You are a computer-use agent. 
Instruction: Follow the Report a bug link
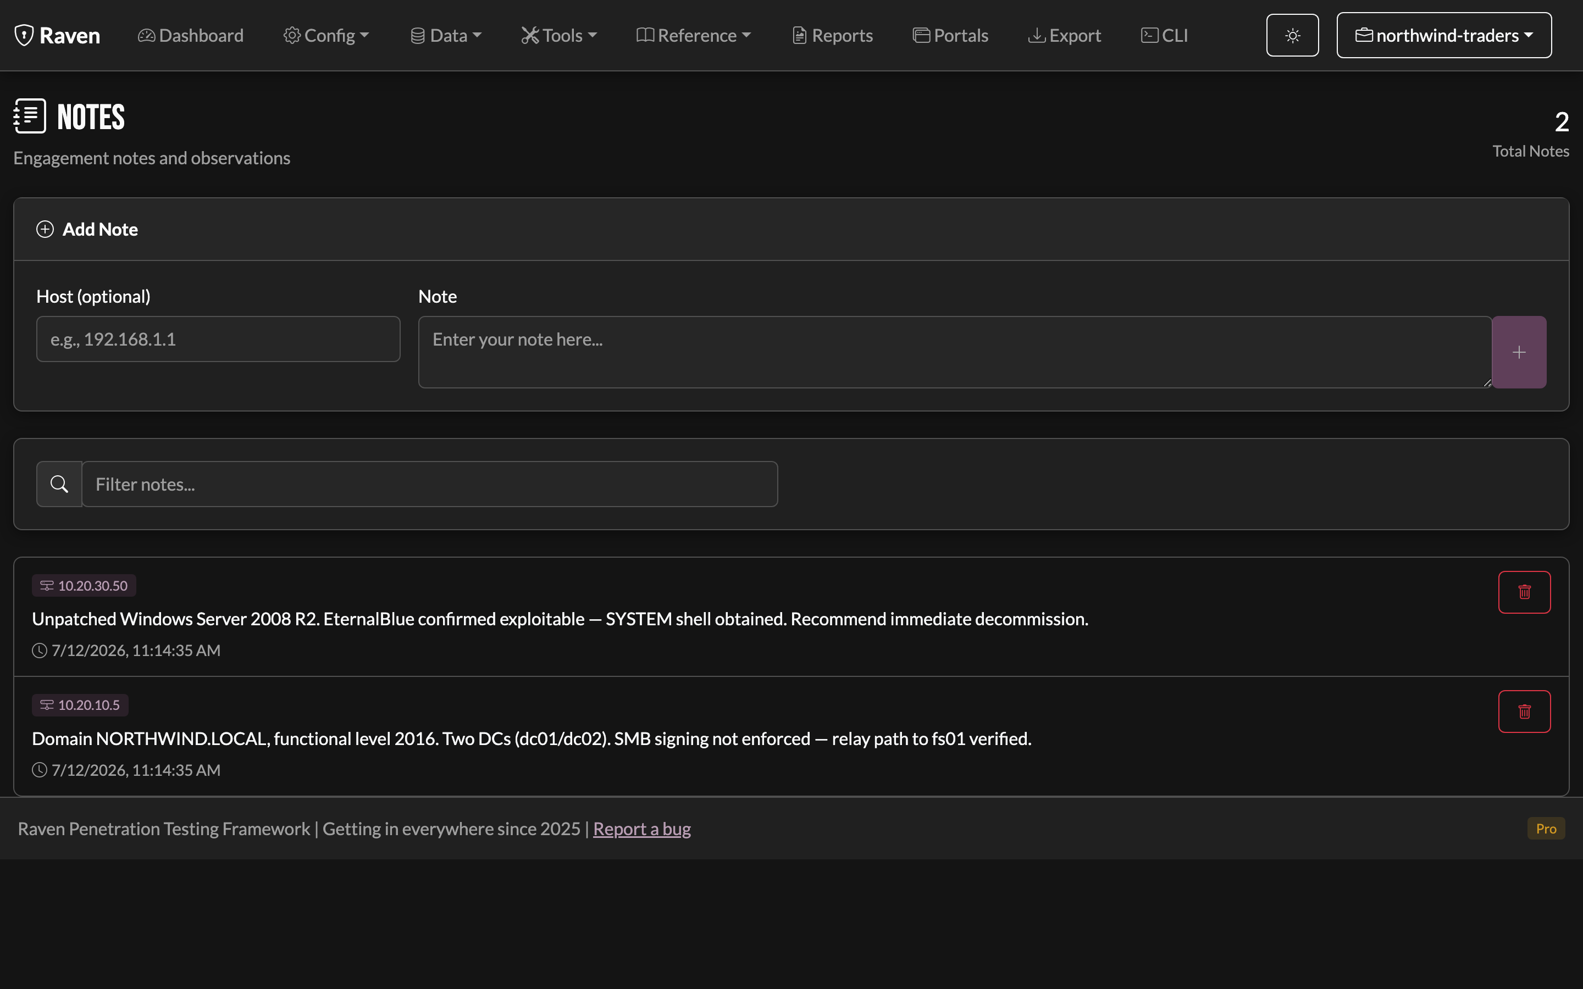(x=641, y=829)
